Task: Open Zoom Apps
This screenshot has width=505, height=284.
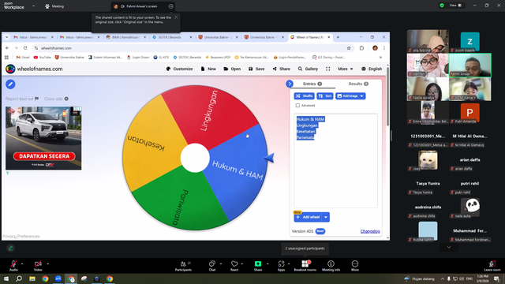Action: [x=281, y=266]
